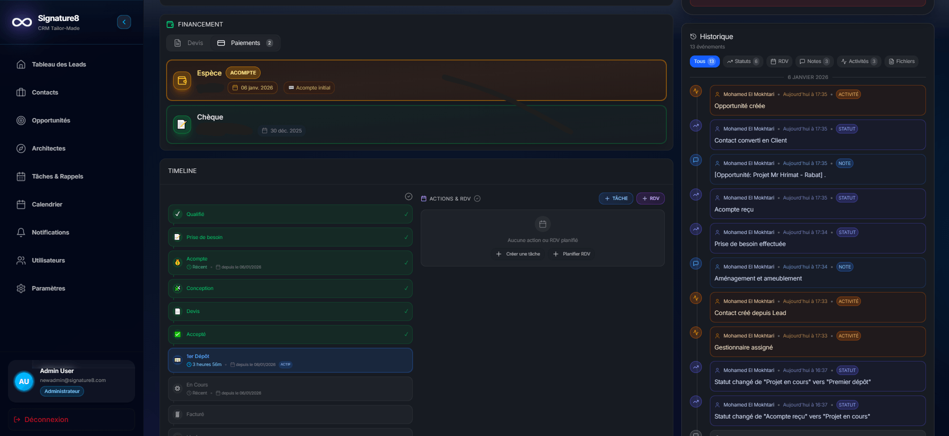The width and height of the screenshot is (949, 436).
Task: Open Tâches & Rappels
Action: [57, 176]
